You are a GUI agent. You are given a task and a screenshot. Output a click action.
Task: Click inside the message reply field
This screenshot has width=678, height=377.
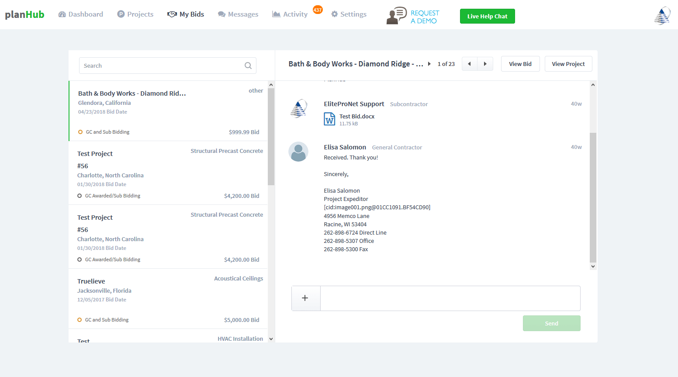(x=450, y=298)
